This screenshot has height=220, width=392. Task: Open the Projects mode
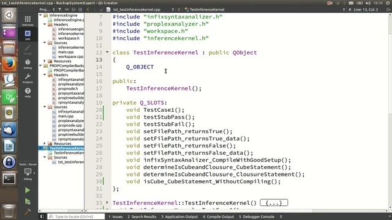[x=28, y=78]
